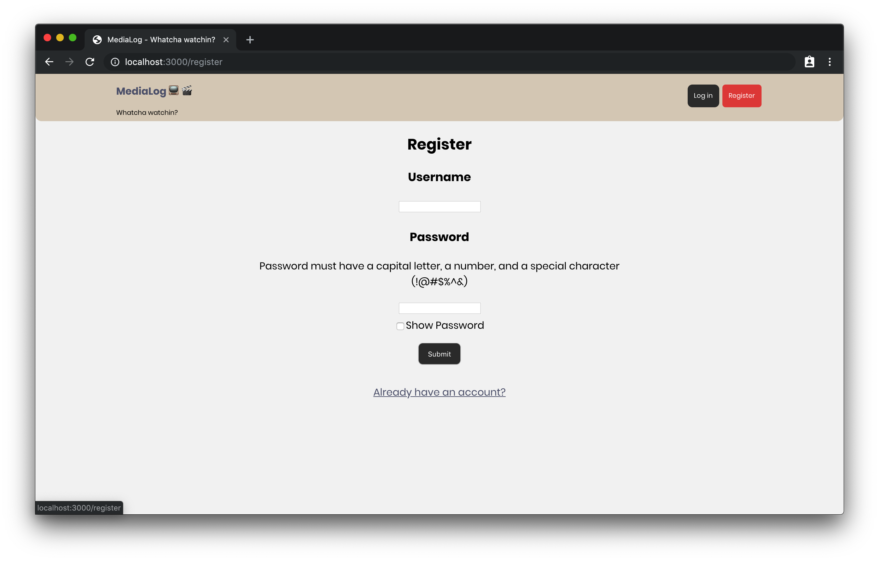Click the Register navigation tab
This screenshot has height=561, width=879.
(x=741, y=95)
